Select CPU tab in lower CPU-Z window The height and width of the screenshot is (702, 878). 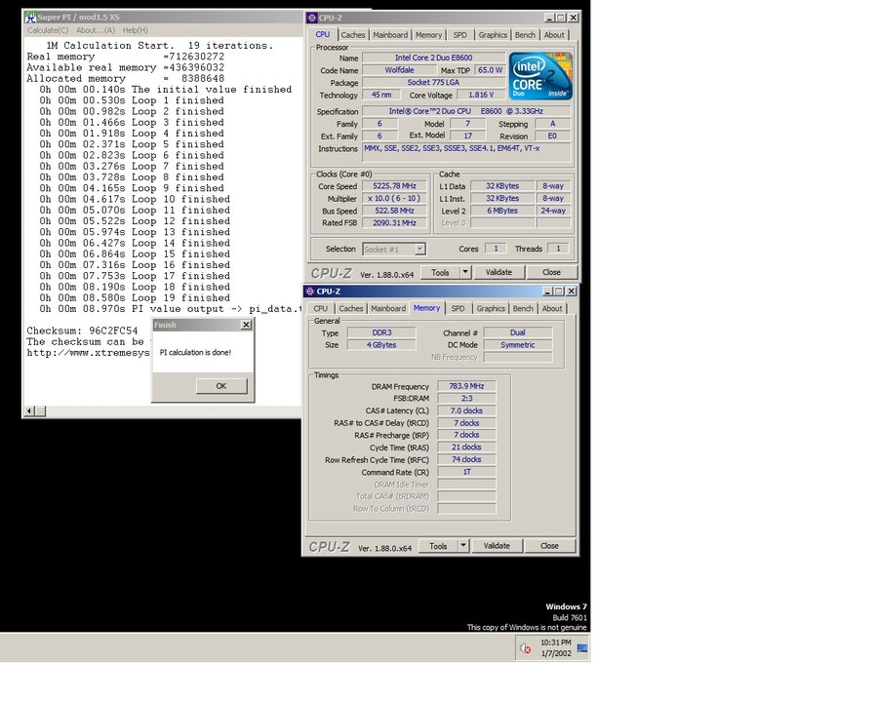pyautogui.click(x=320, y=308)
